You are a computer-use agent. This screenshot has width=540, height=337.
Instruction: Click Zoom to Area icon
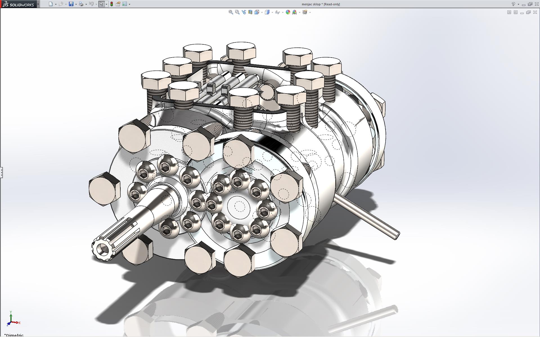(x=237, y=12)
